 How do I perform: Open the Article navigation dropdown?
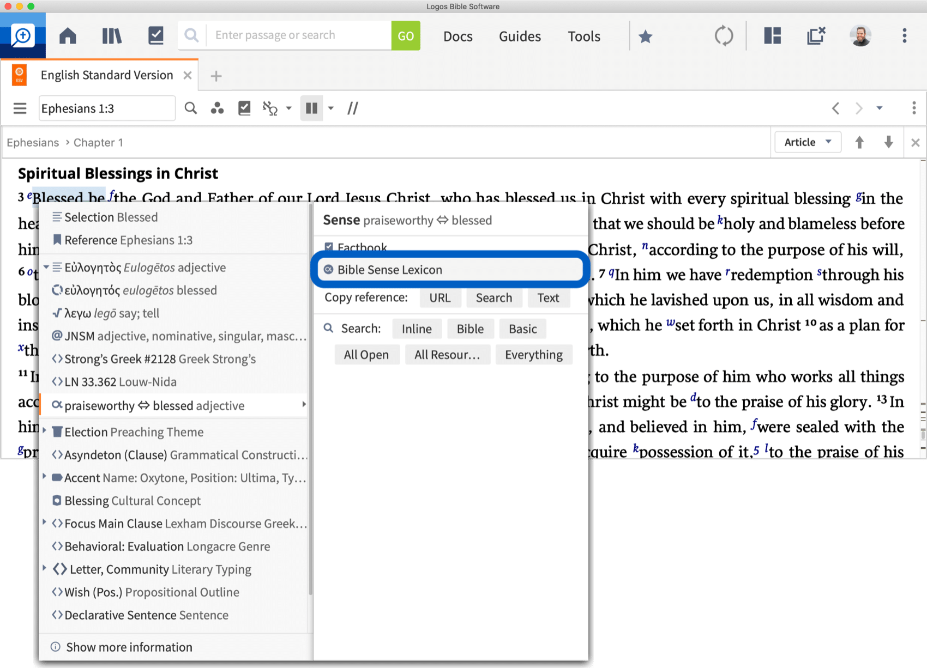pos(808,142)
